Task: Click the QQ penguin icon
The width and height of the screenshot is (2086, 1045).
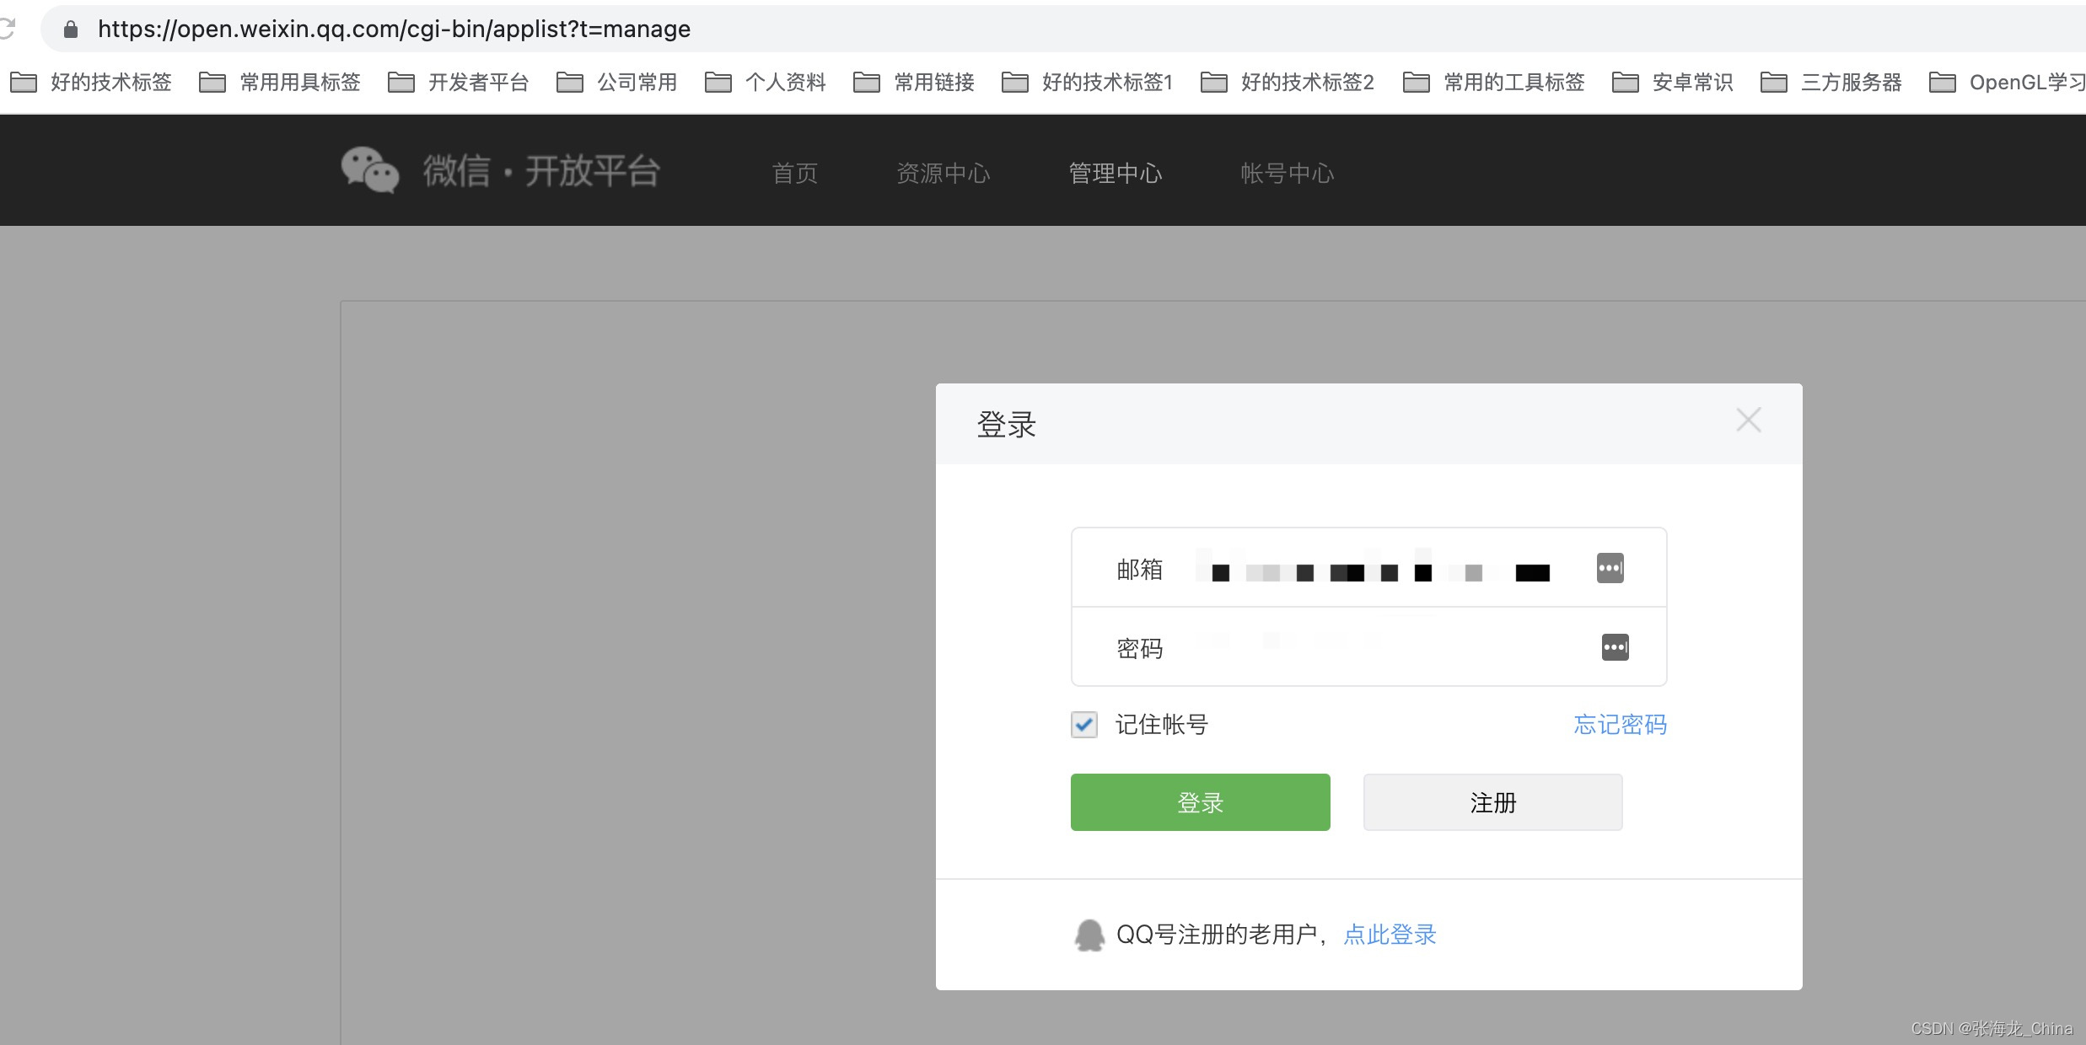Action: (x=1089, y=935)
